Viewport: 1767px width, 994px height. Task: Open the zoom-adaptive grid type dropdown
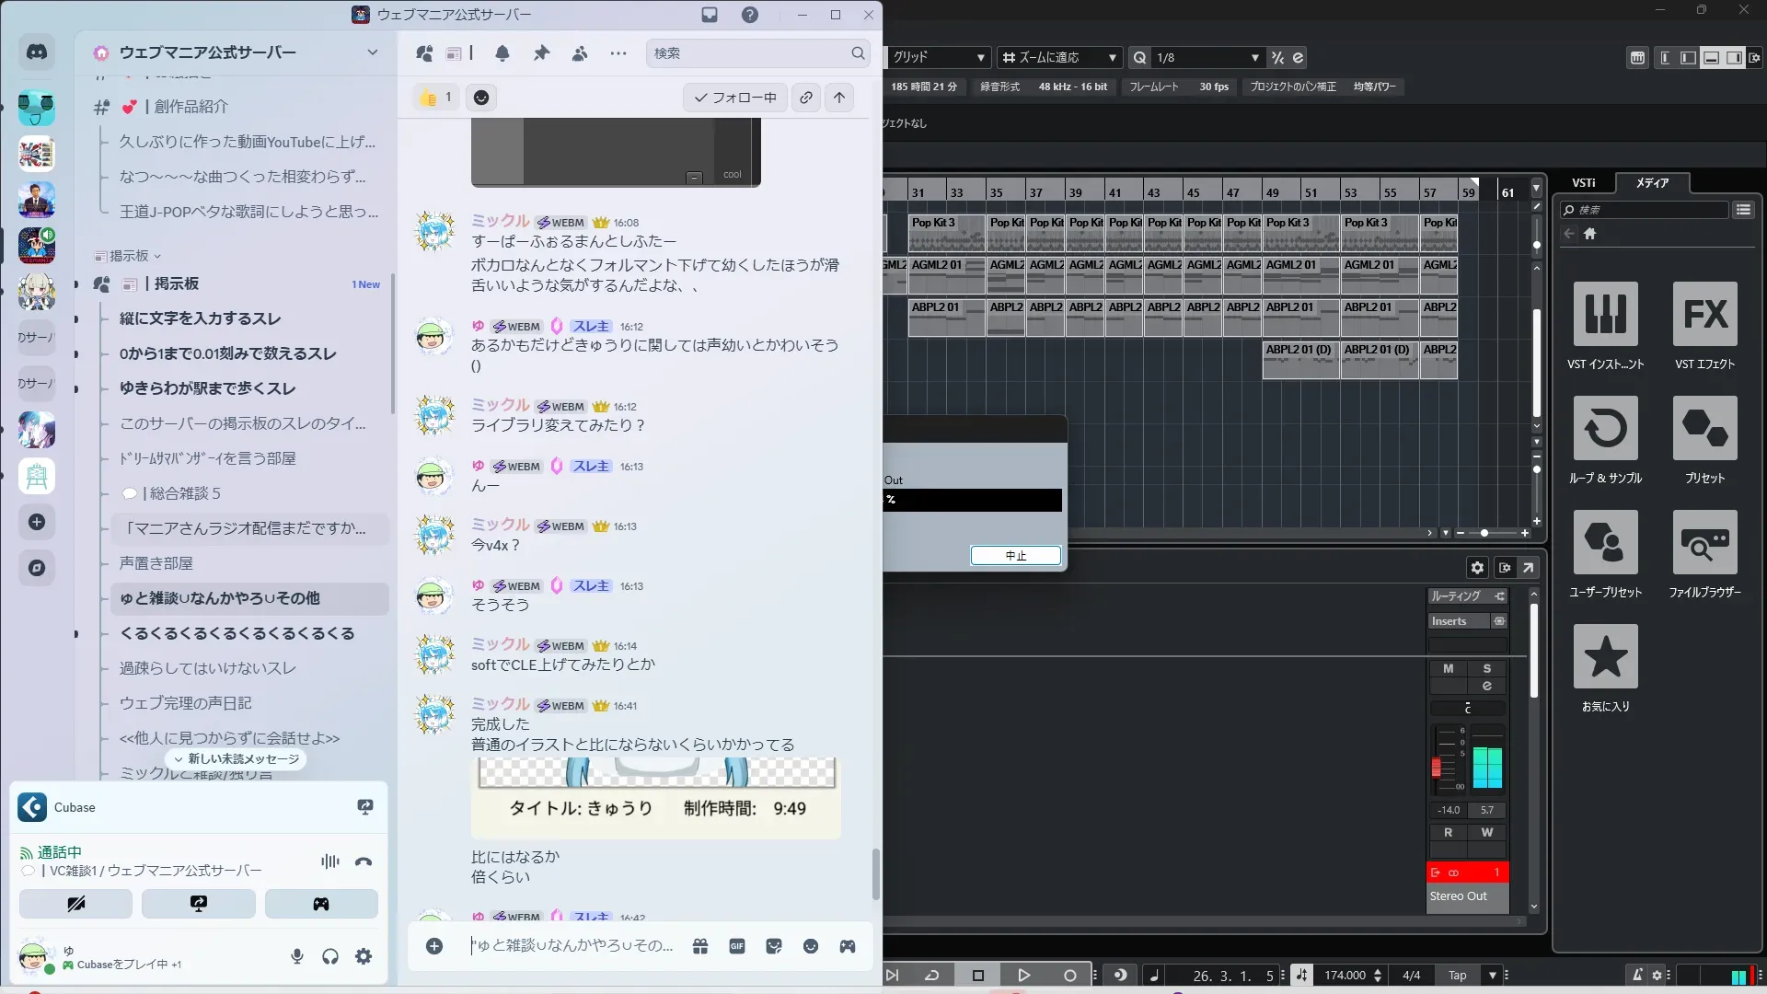point(1112,58)
